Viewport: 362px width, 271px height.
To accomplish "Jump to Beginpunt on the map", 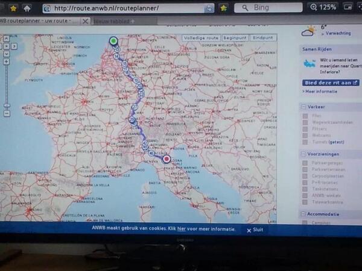I will (235, 38).
